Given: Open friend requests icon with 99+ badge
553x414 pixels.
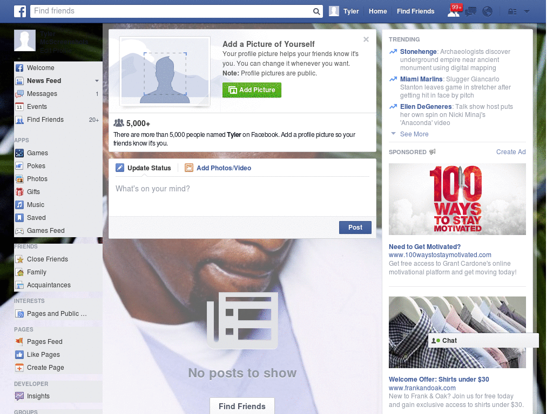Looking at the screenshot, I should (x=454, y=11).
